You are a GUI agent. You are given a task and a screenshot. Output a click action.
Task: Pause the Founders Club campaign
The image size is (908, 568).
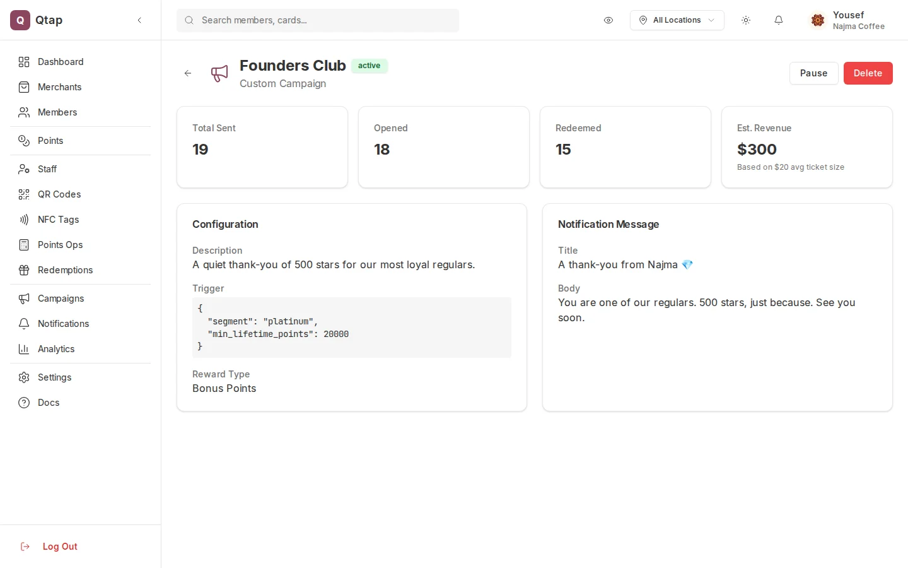(x=813, y=73)
